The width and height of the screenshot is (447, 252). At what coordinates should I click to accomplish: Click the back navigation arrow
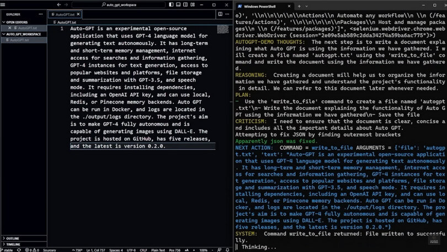pyautogui.click(x=59, y=4)
